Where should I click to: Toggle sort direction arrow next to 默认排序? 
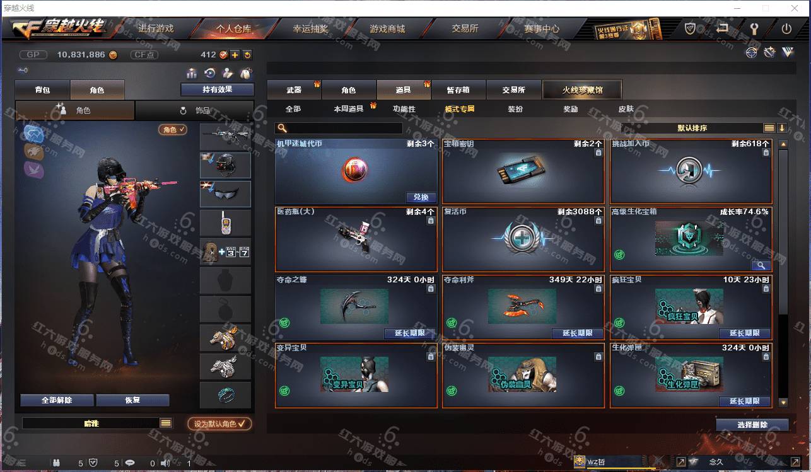[782, 128]
